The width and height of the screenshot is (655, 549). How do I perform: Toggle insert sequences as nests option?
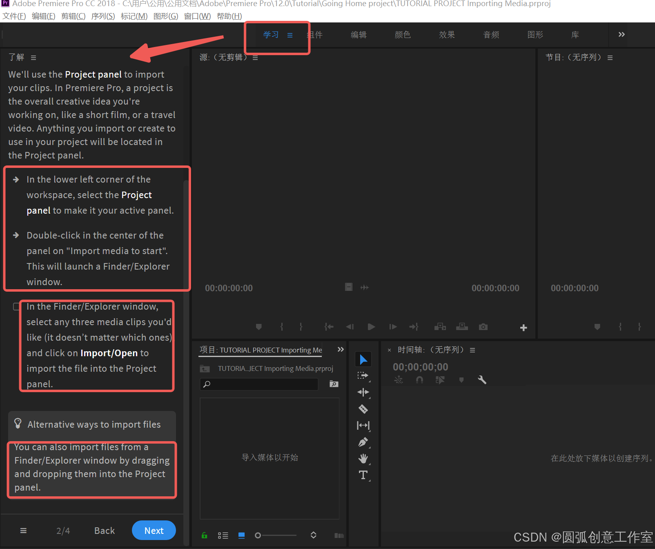(x=399, y=380)
